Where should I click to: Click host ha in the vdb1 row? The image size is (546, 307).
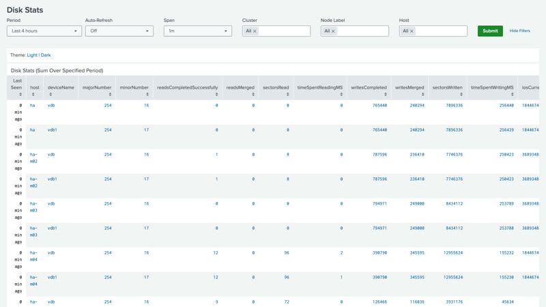pos(32,130)
